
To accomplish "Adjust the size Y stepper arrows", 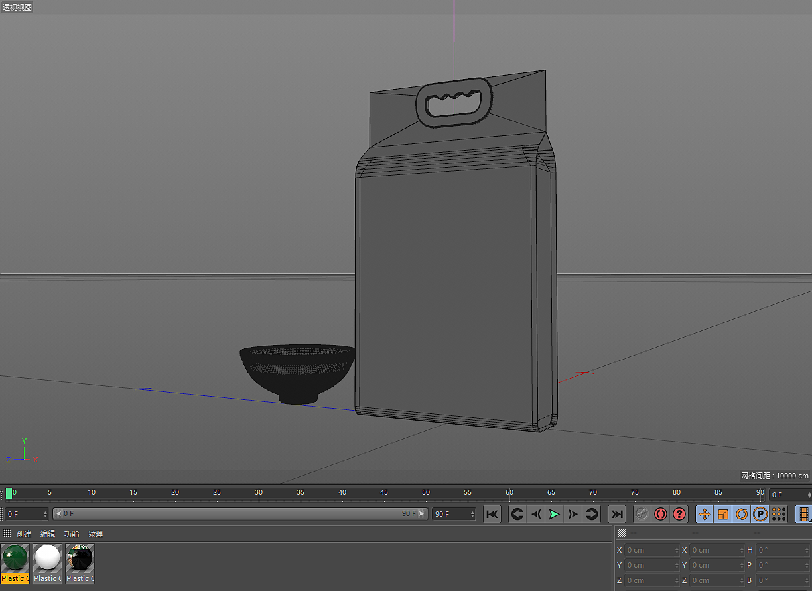I will [x=742, y=565].
